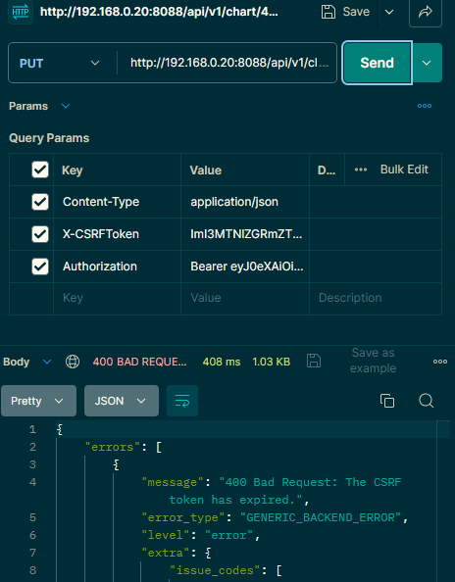Click the 400 BAD REQUEST status text
Viewport: 455px width, 582px height.
[x=139, y=362]
